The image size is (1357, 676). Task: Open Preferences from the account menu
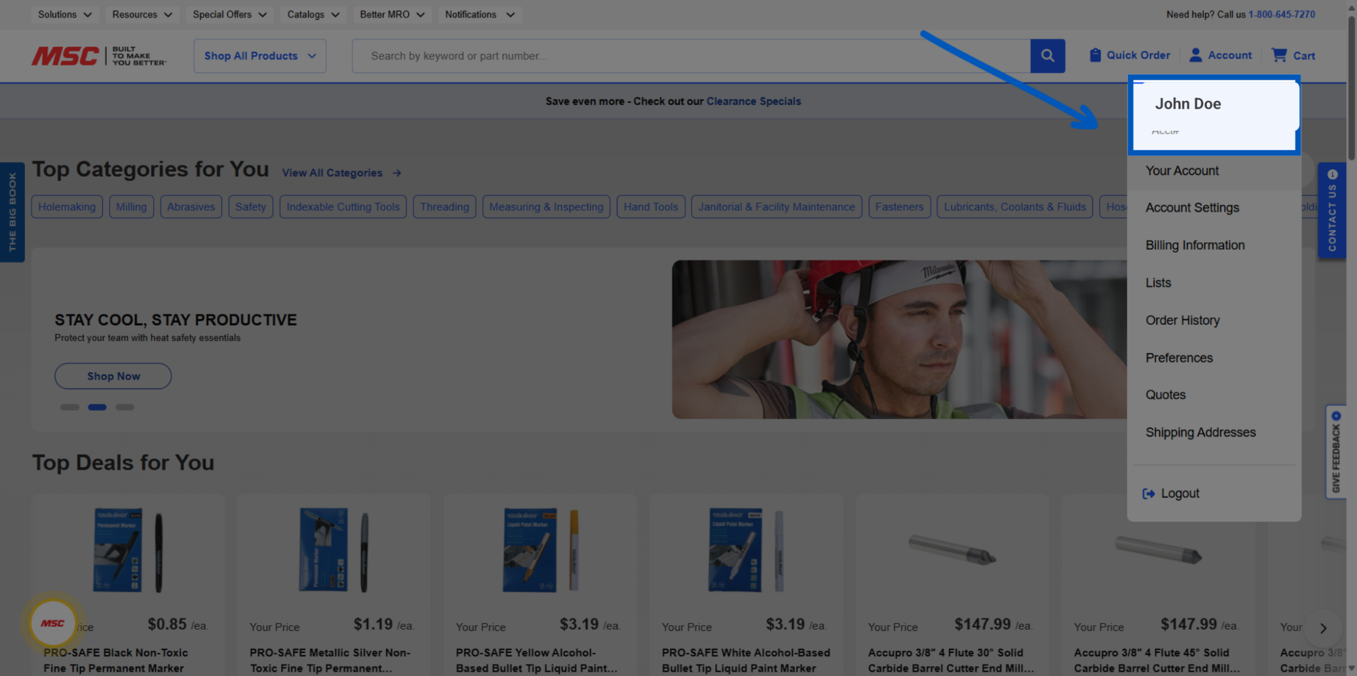[1214, 358]
